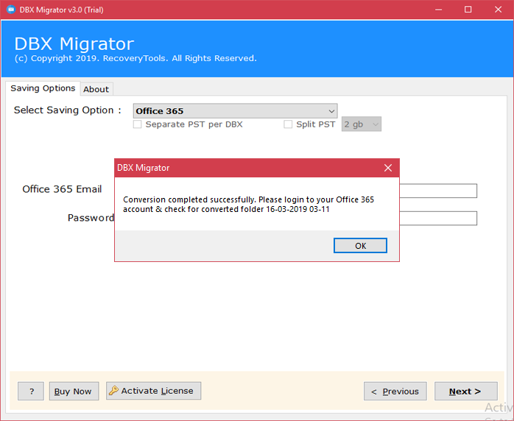Minimize the DBX Migrator window
This screenshot has width=514, height=421.
coord(438,10)
